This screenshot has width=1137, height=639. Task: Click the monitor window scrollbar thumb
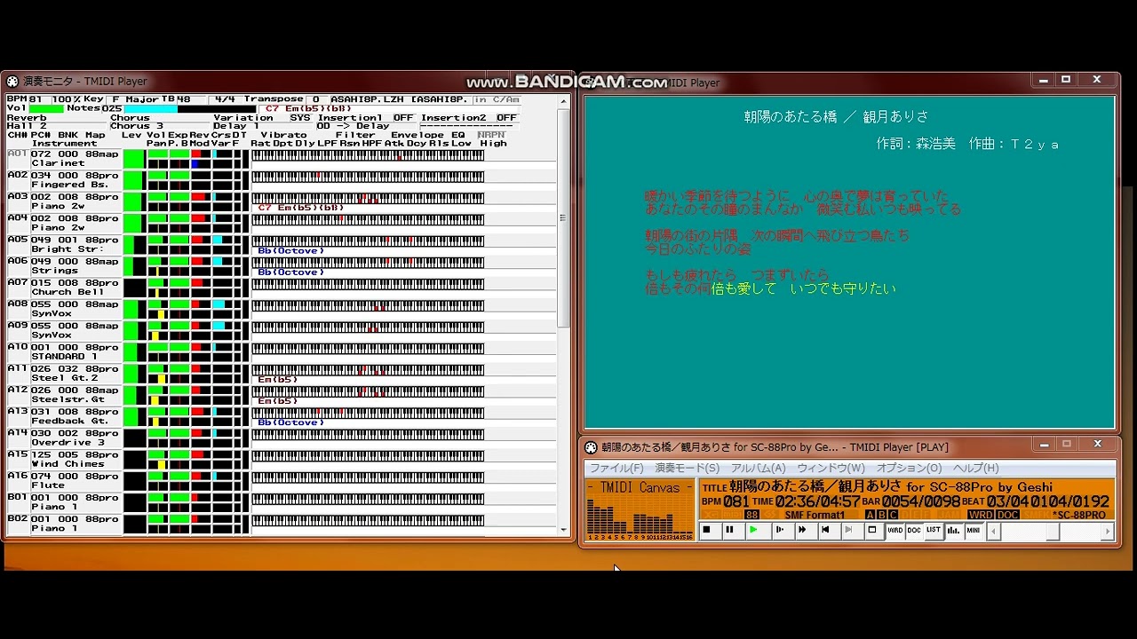point(563,217)
